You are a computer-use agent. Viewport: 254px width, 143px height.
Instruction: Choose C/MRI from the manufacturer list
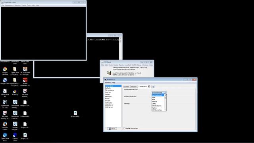pos(158,104)
